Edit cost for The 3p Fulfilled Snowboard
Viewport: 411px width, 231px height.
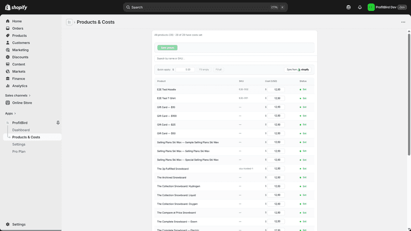(x=276, y=169)
